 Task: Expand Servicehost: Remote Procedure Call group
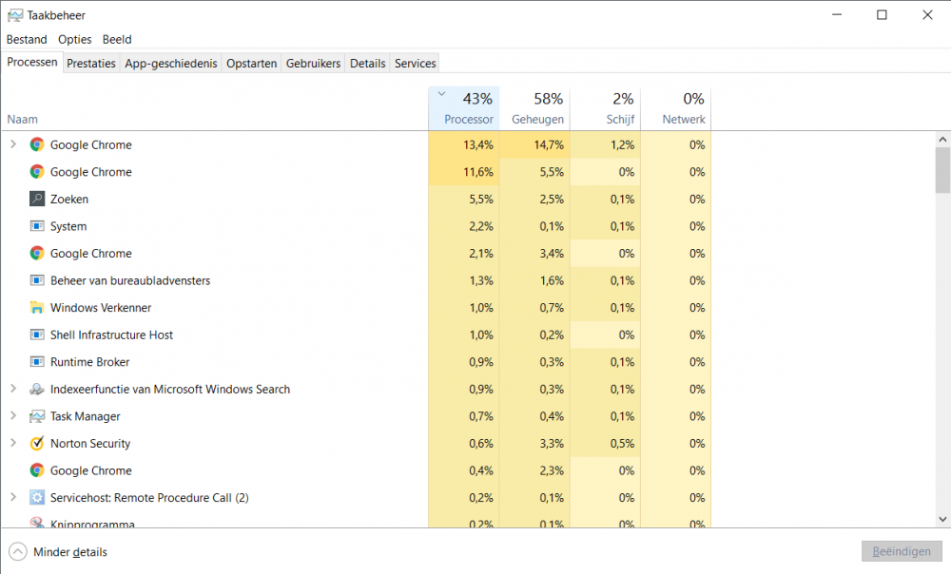[x=13, y=498]
